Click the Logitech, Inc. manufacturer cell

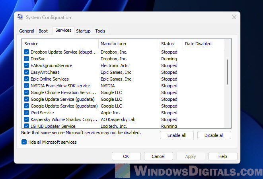tap(114, 126)
